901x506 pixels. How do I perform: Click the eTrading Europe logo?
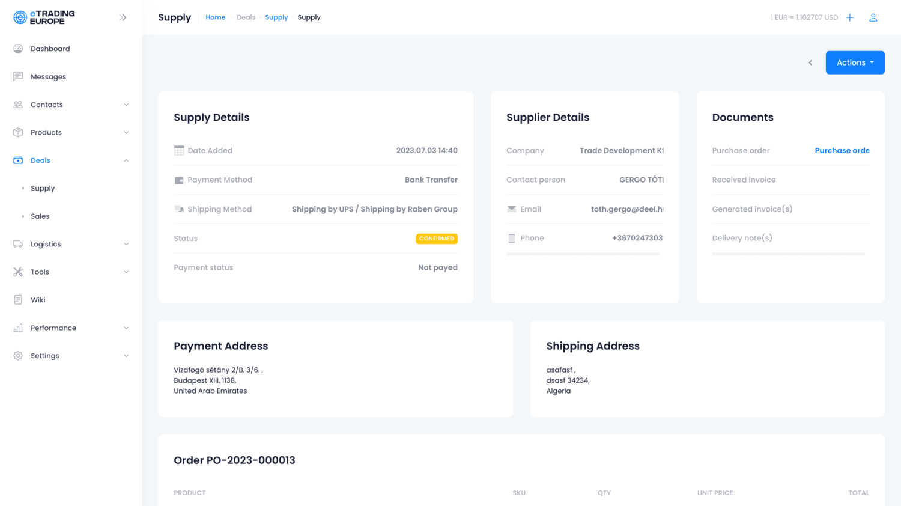pyautogui.click(x=44, y=17)
